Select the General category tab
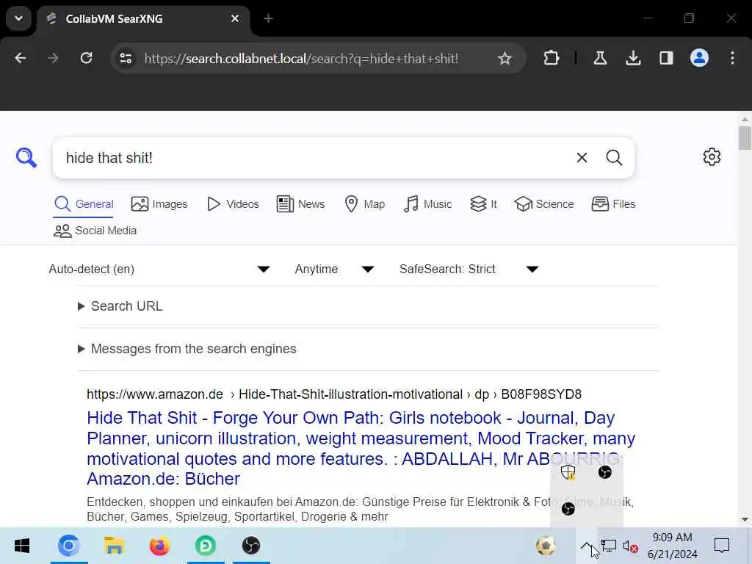Viewport: 752px width, 564px height. (x=84, y=204)
